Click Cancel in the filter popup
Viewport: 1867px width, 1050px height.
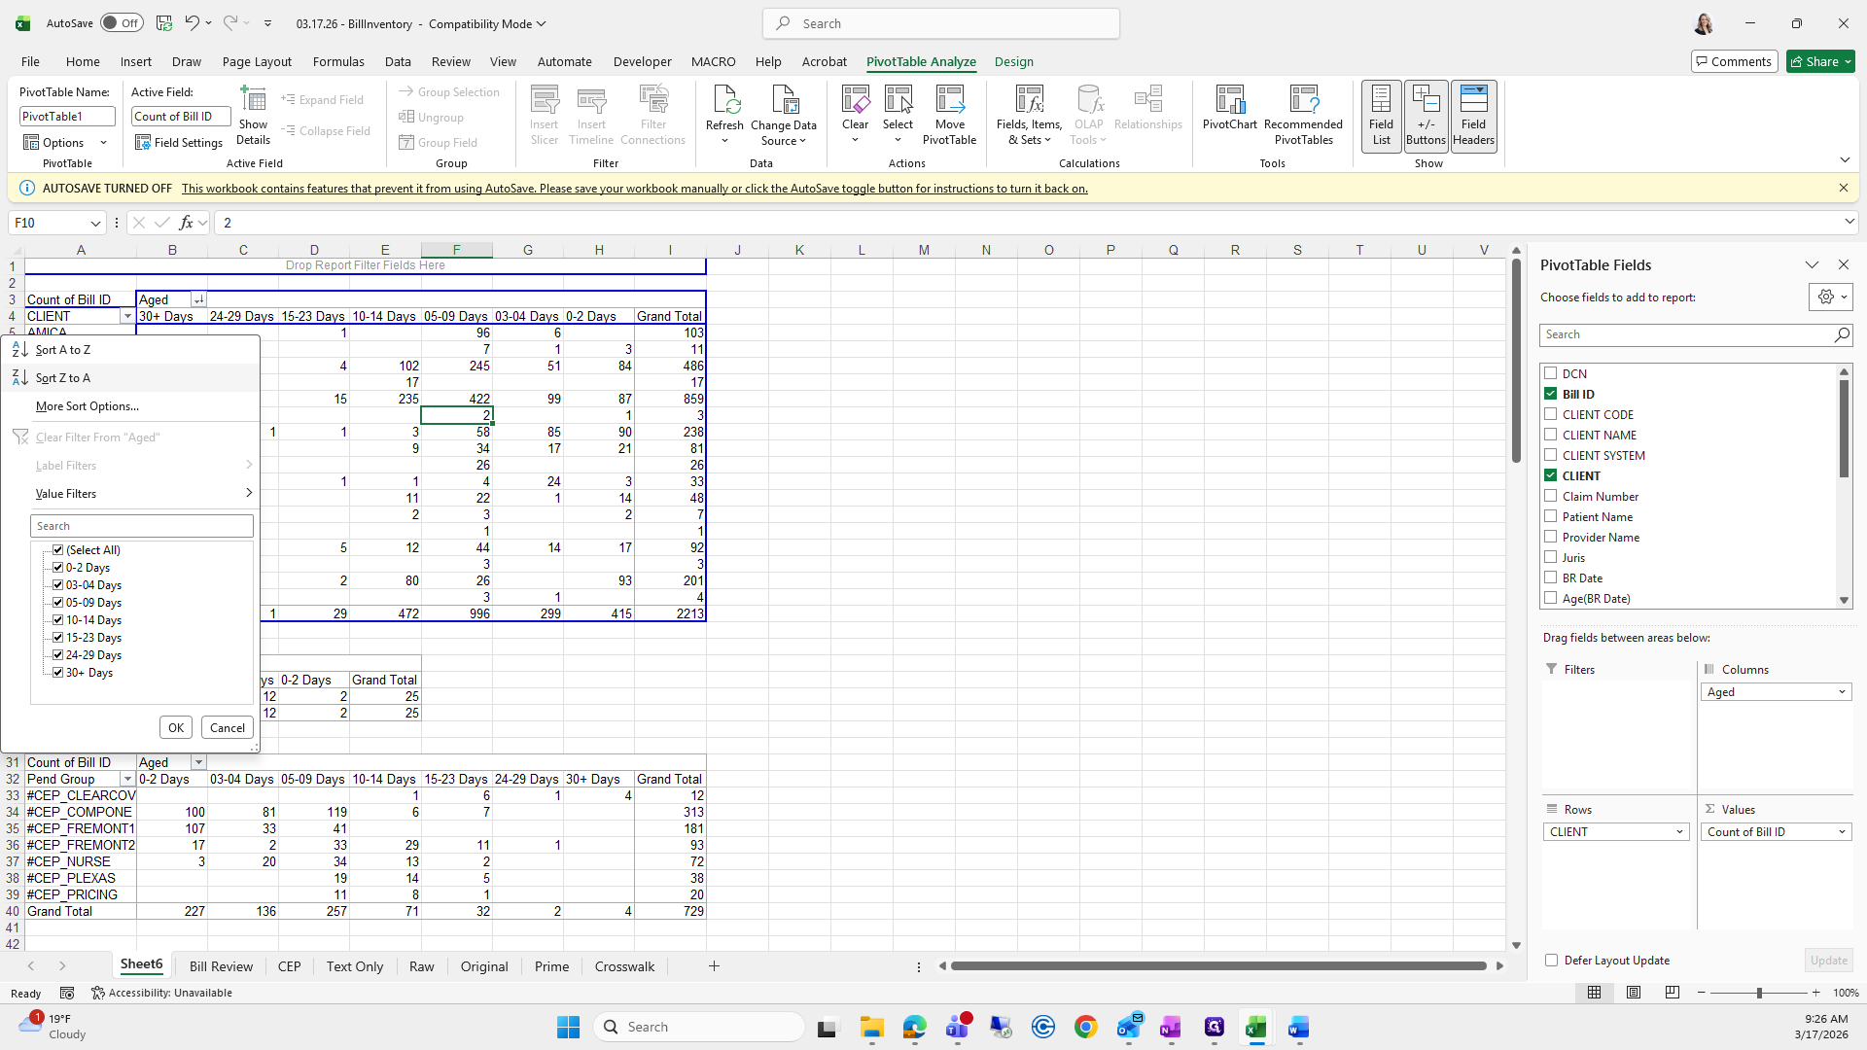(x=228, y=728)
